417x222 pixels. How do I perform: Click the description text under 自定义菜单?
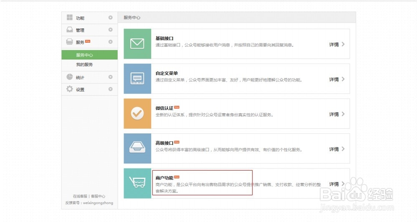pos(229,80)
